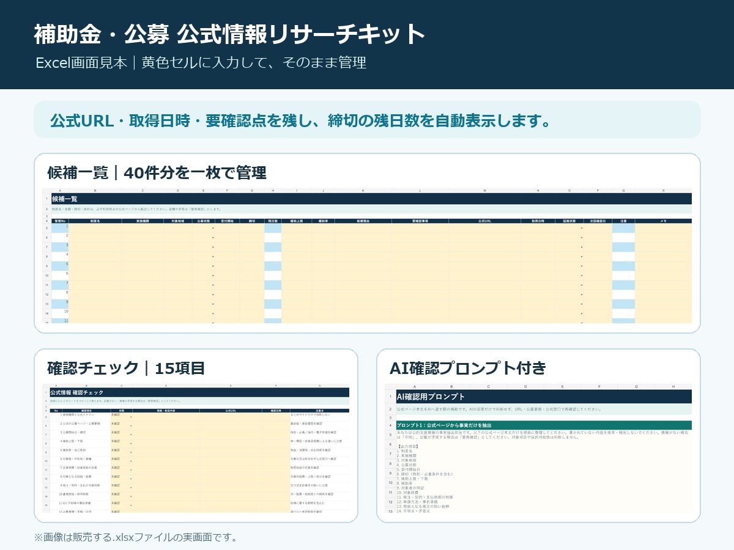Click the heading 候補一覧｜40件分を一枚で管理
The height and width of the screenshot is (550, 734).
[x=157, y=172]
